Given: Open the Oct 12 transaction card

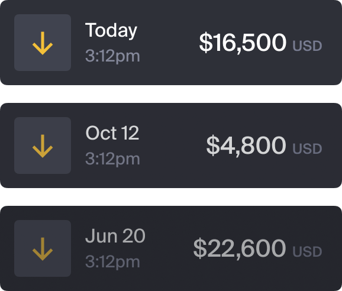Looking at the screenshot, I should click(x=171, y=145).
